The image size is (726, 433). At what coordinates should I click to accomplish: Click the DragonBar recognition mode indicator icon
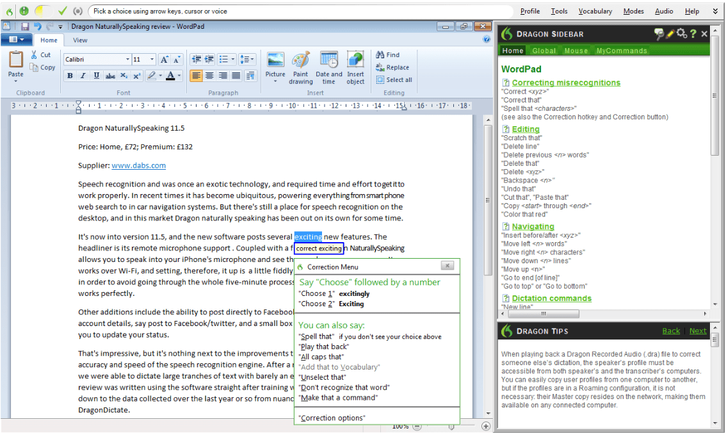coord(78,11)
